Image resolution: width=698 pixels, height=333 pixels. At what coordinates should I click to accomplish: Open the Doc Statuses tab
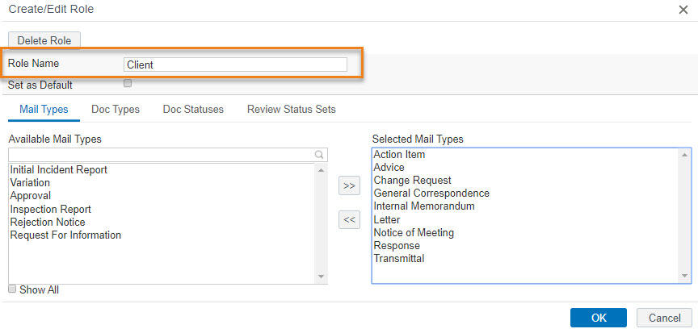(x=193, y=109)
